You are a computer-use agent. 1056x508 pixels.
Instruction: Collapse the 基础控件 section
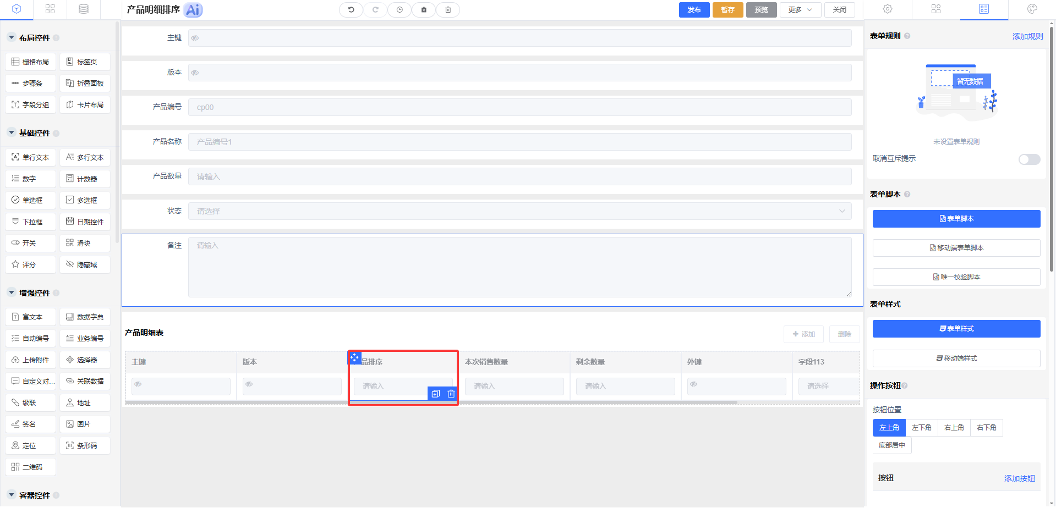pyautogui.click(x=12, y=133)
